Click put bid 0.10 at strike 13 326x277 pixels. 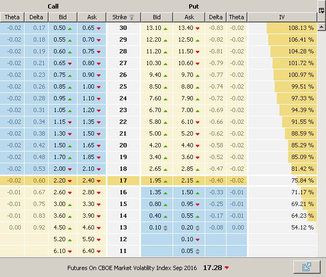pos(157,227)
